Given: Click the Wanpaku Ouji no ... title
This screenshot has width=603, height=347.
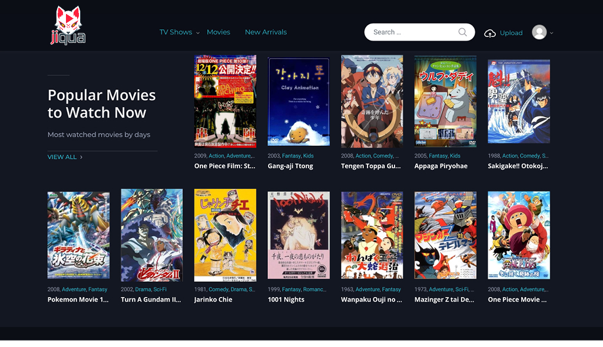Looking at the screenshot, I should pyautogui.click(x=372, y=299).
